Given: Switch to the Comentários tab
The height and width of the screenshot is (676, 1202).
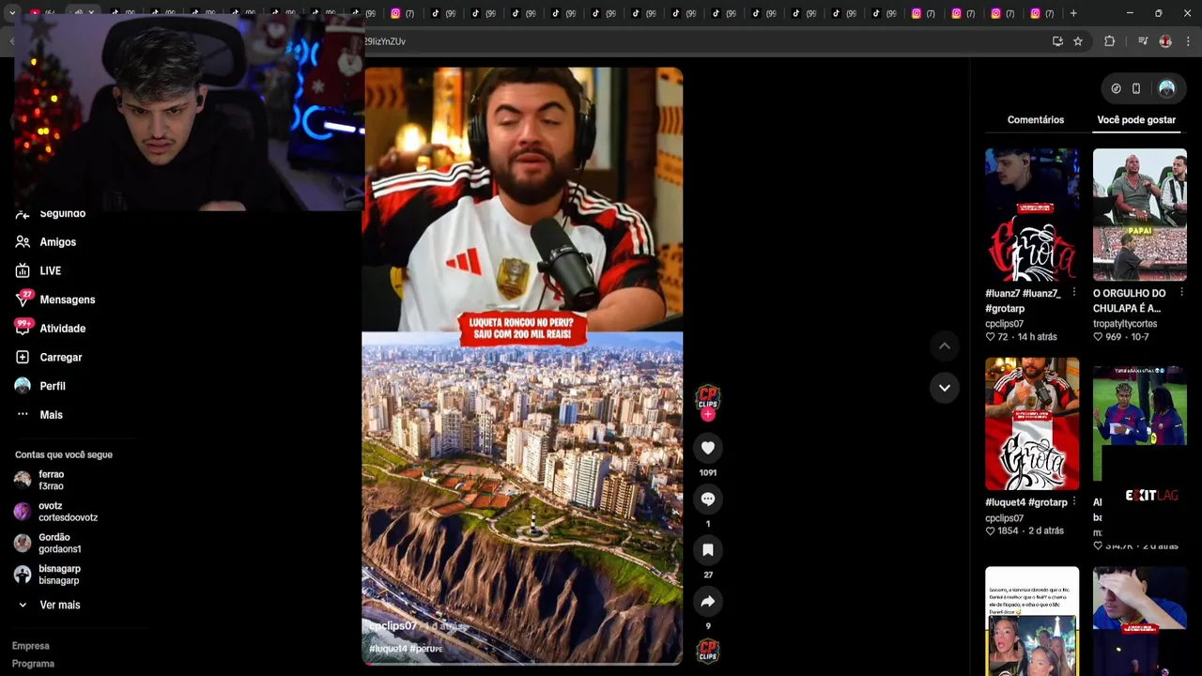Looking at the screenshot, I should tap(1036, 120).
